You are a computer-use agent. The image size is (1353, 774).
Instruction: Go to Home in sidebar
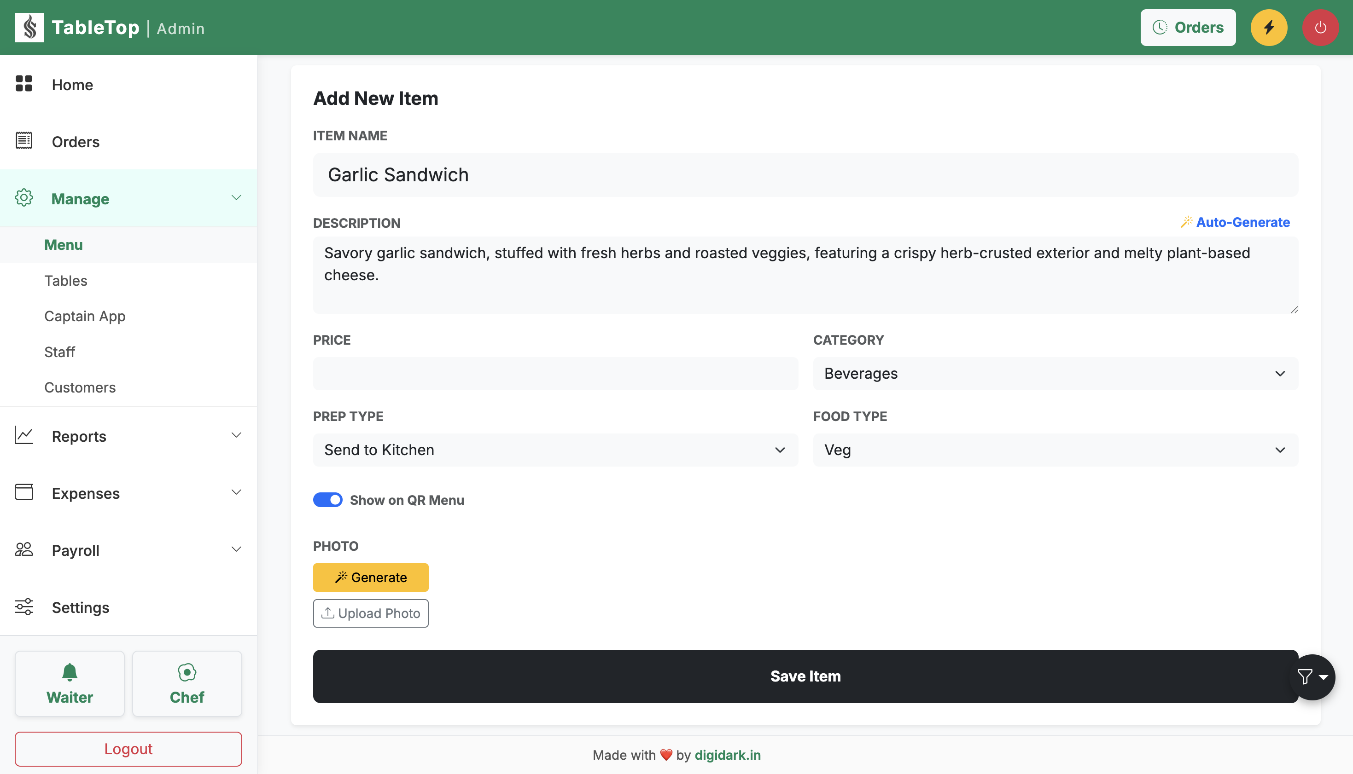(128, 84)
